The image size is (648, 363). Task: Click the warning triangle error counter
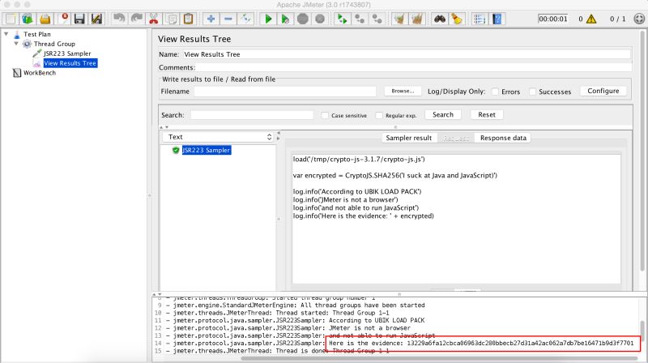(591, 19)
